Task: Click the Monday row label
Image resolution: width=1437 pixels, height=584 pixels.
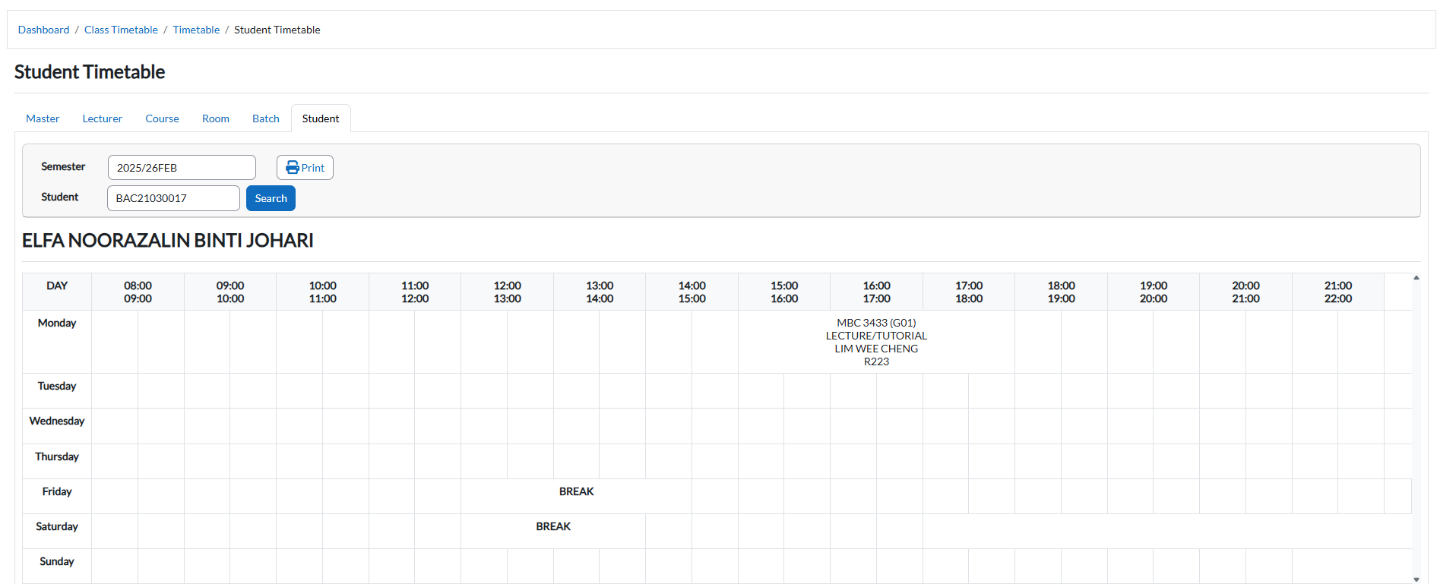Action: [x=57, y=323]
